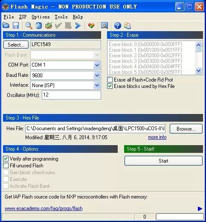Click the blue arrow Go icon
The width and height of the screenshot is (206, 222).
78,26
